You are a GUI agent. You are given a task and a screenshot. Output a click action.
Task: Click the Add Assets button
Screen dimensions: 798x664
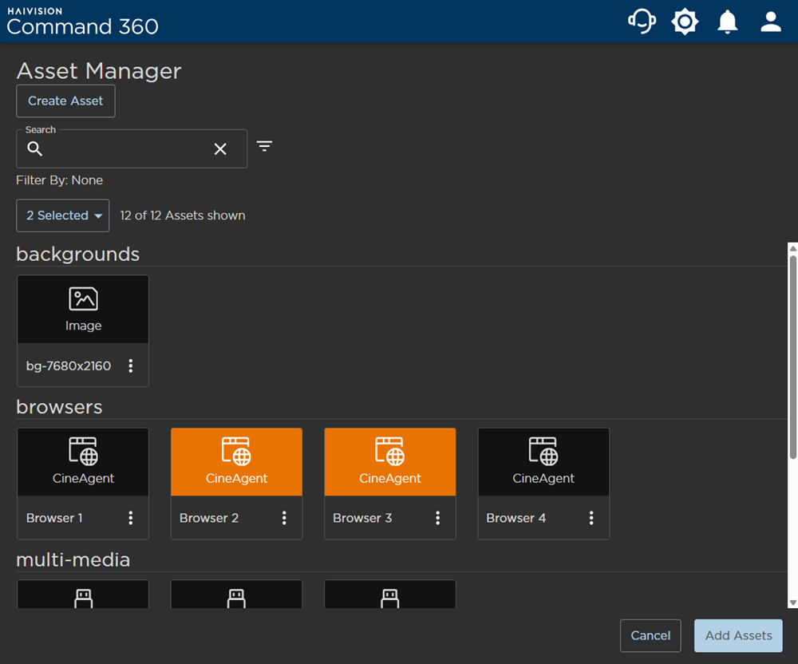tap(738, 635)
